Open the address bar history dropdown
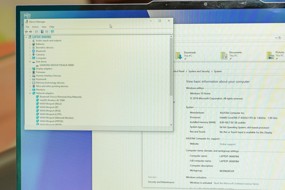 (x=276, y=38)
